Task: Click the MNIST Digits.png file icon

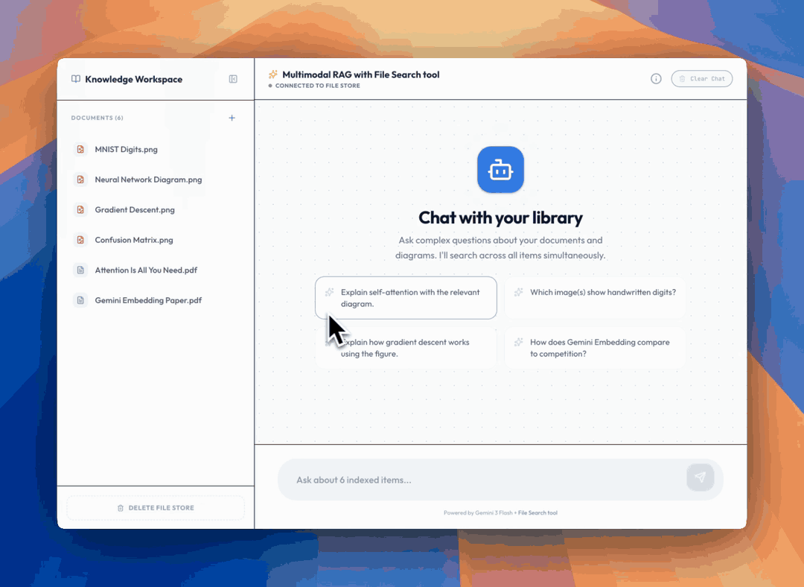Action: 80,149
